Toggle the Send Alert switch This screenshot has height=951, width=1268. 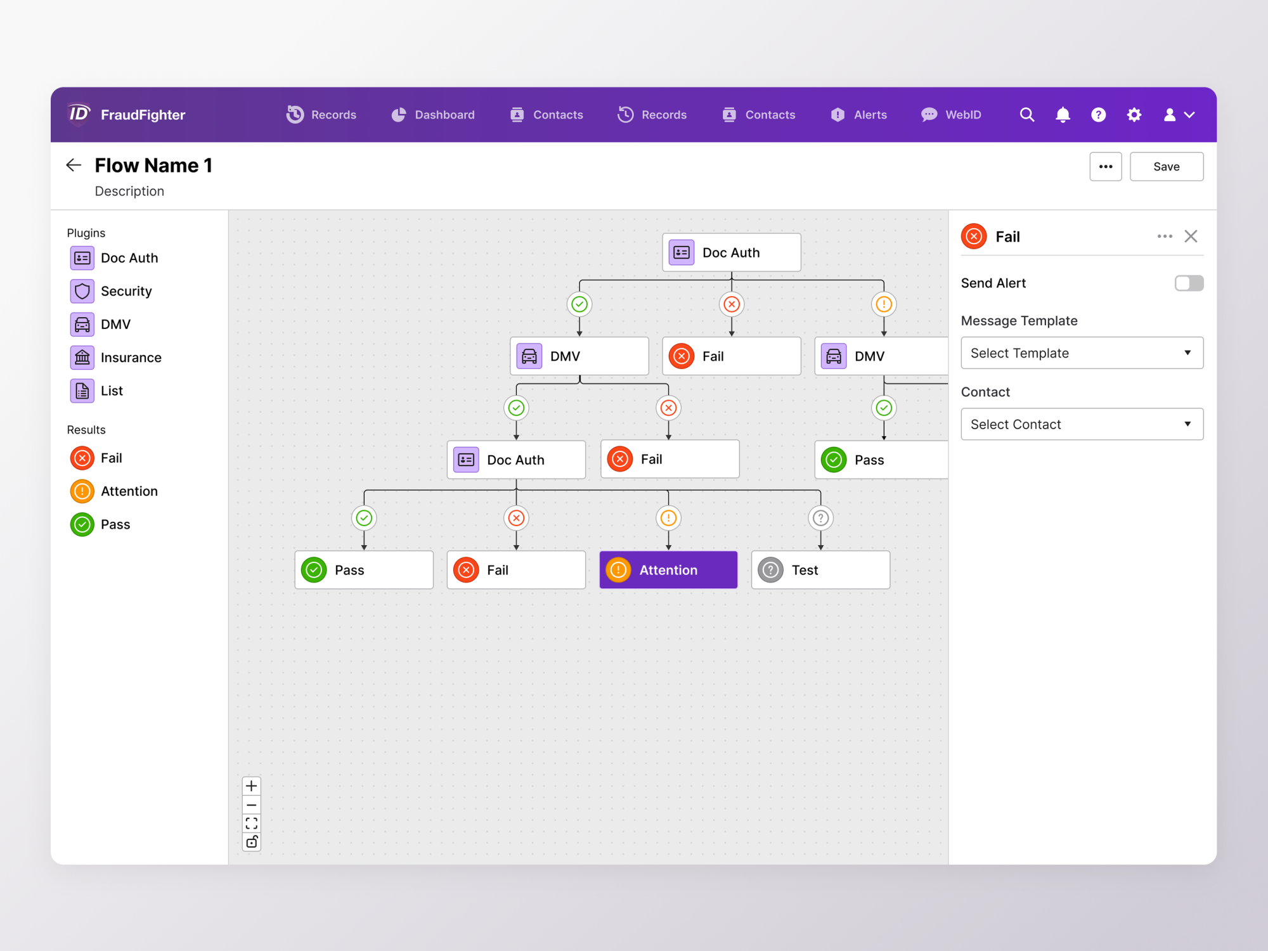[1189, 283]
